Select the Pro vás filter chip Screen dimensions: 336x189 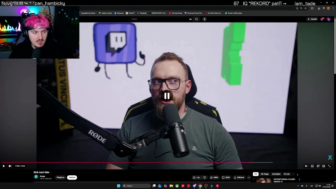click(x=287, y=174)
